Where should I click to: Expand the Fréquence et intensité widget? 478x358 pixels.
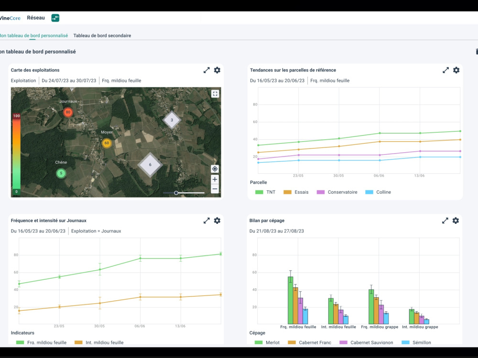tap(206, 221)
